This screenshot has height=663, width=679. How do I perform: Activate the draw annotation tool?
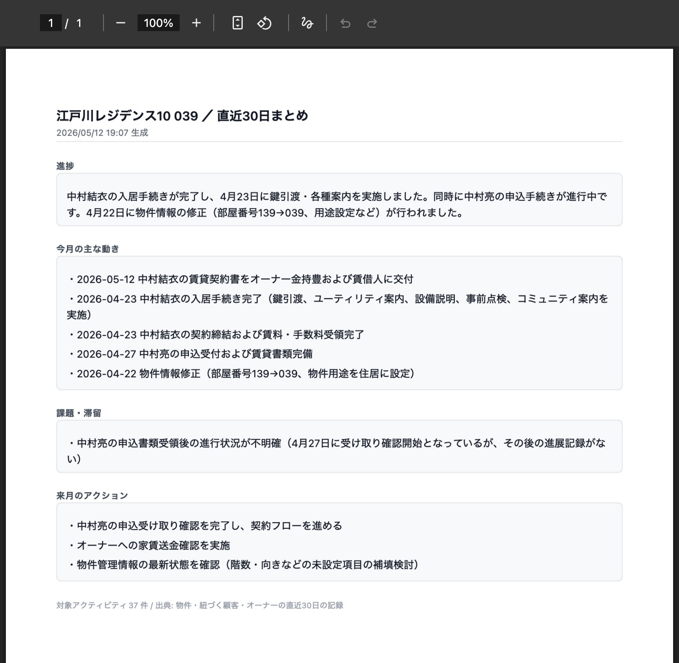pos(307,23)
